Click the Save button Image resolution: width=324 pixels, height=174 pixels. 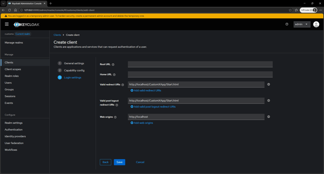click(x=119, y=162)
